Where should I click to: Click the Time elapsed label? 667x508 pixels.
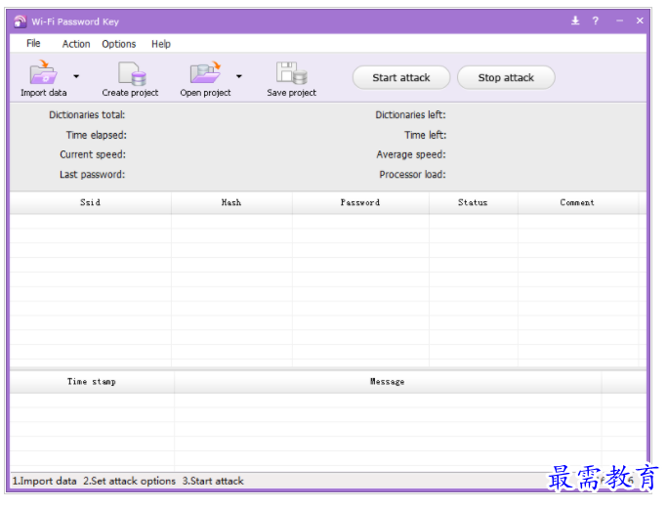96,135
